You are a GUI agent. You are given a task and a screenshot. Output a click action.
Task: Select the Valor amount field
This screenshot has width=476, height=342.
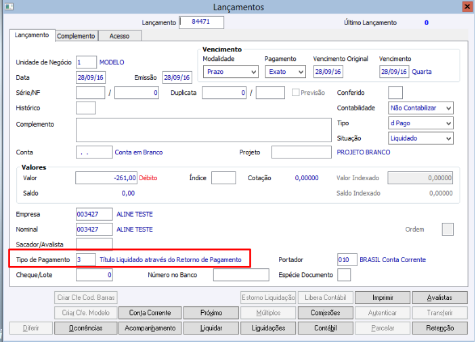coord(106,178)
